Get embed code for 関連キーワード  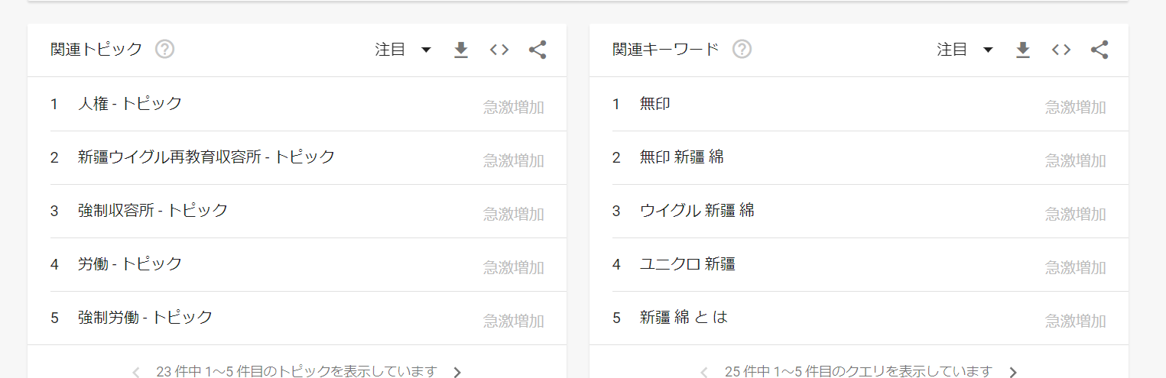point(1061,50)
